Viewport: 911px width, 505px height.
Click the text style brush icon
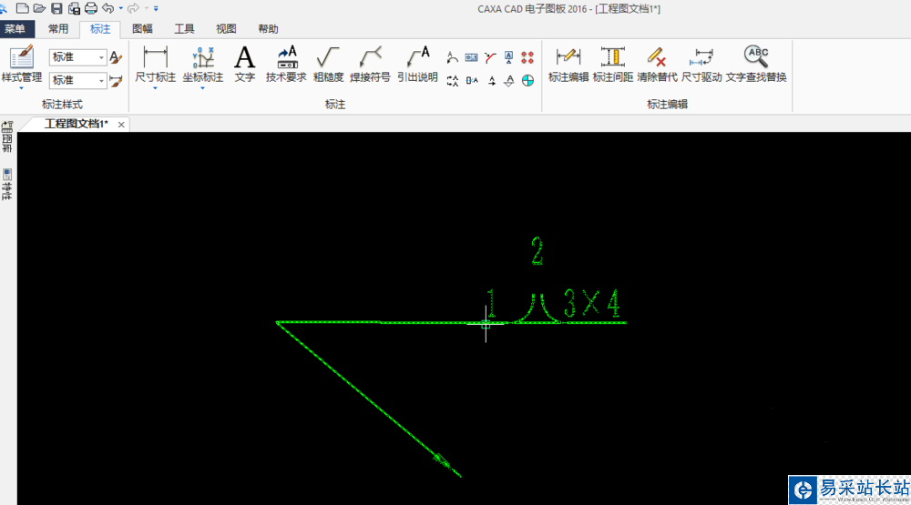pos(117,57)
